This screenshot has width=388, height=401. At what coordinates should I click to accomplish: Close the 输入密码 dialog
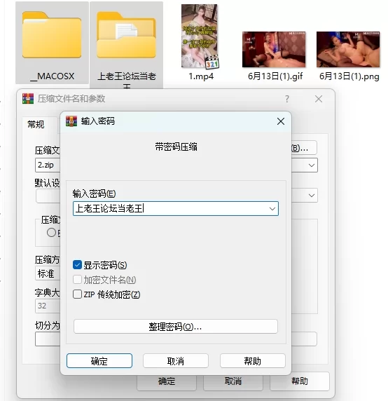point(281,121)
